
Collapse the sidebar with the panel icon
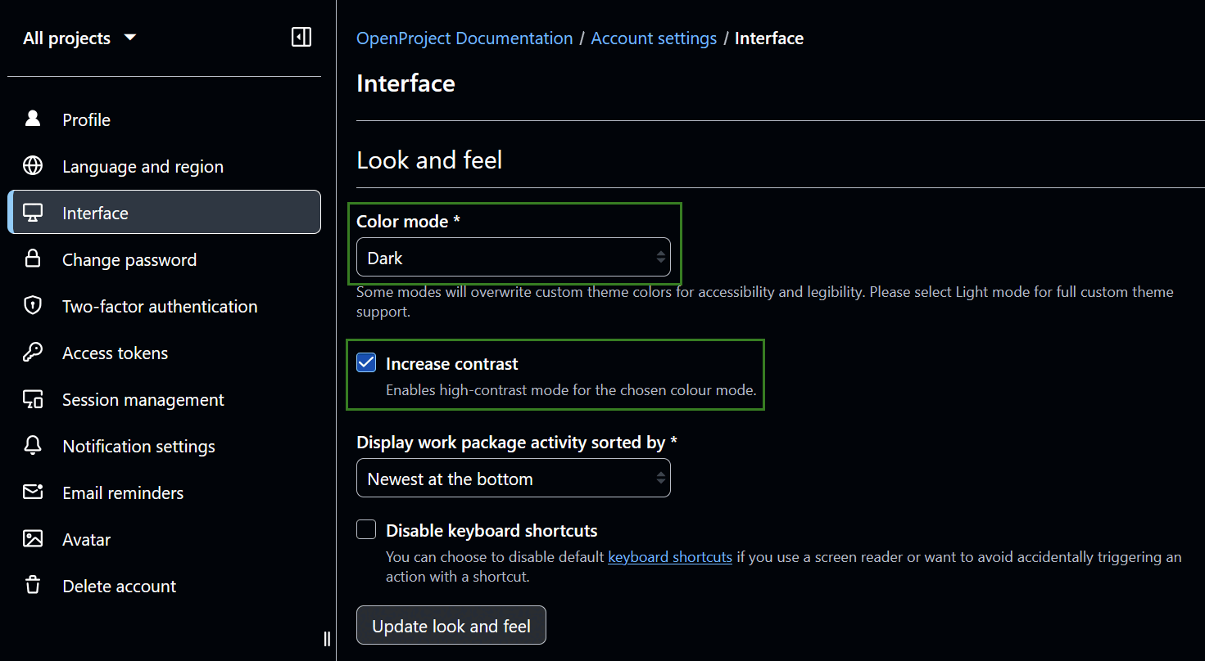(x=301, y=37)
